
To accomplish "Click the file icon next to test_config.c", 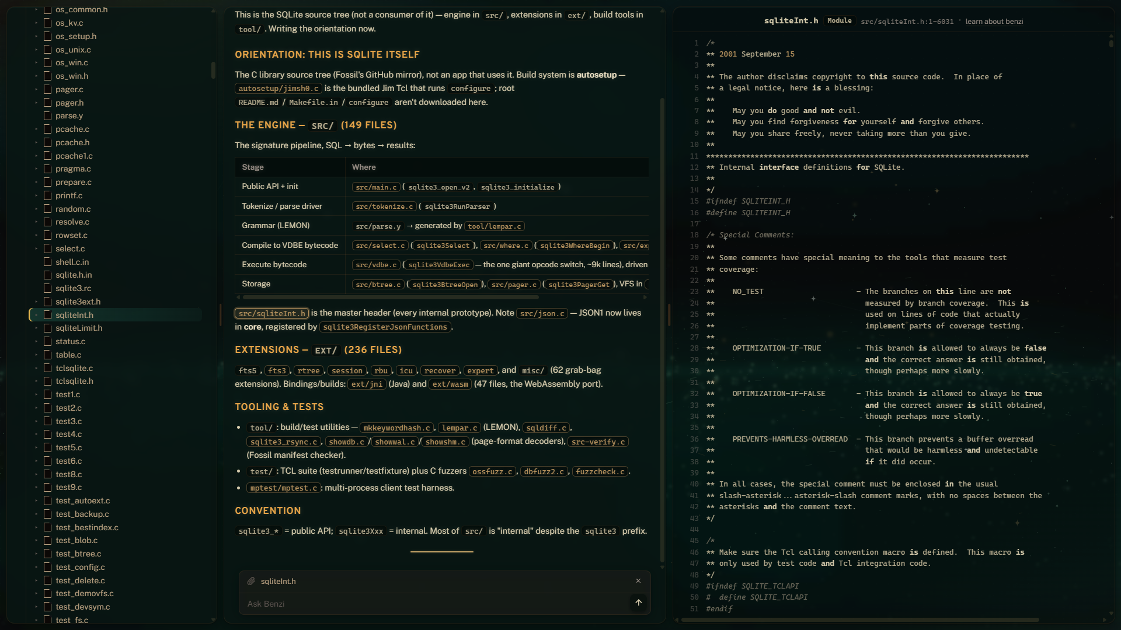I will [x=48, y=567].
